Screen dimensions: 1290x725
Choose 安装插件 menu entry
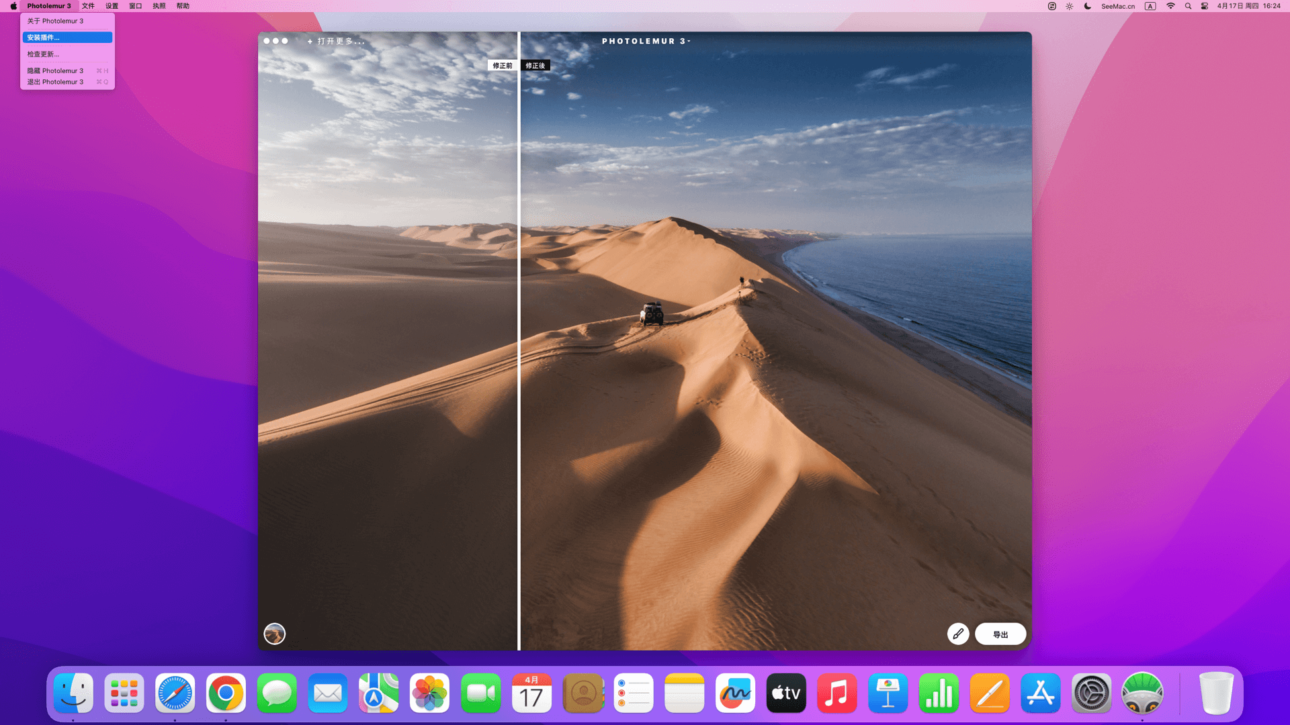(x=67, y=38)
